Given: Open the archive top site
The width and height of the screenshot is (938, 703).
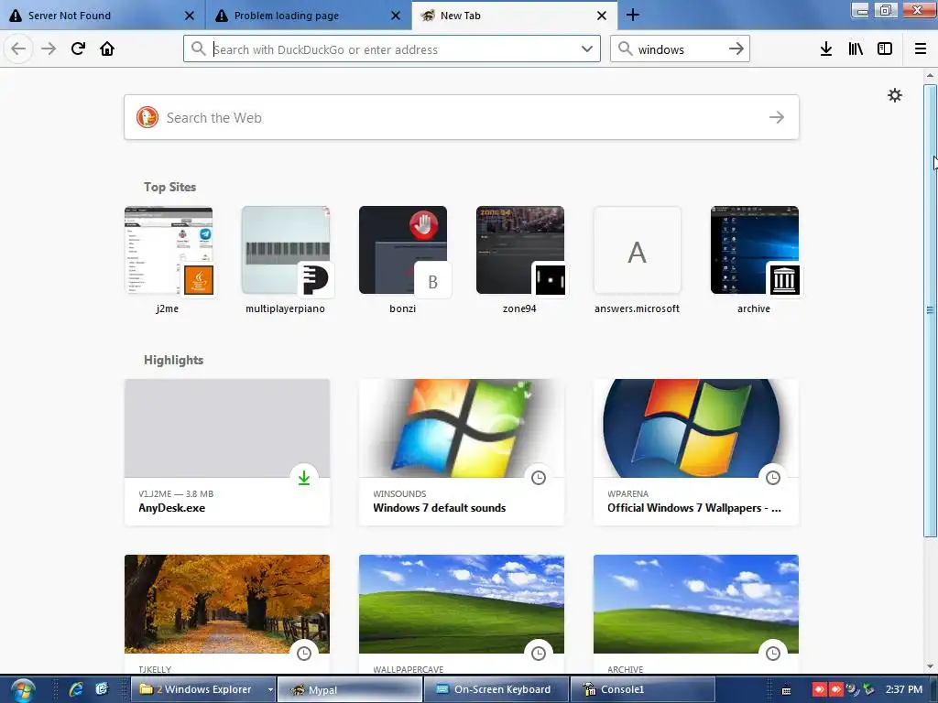Looking at the screenshot, I should tap(755, 260).
